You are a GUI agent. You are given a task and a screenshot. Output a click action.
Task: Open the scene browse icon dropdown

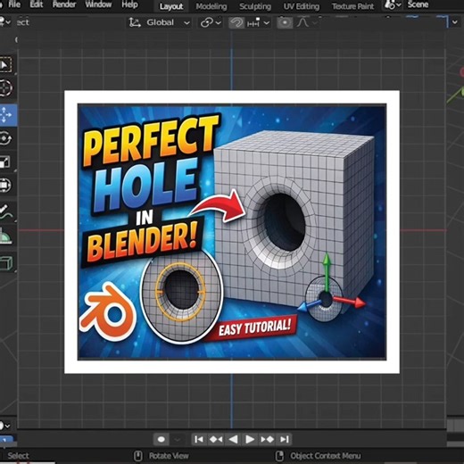[x=393, y=4]
